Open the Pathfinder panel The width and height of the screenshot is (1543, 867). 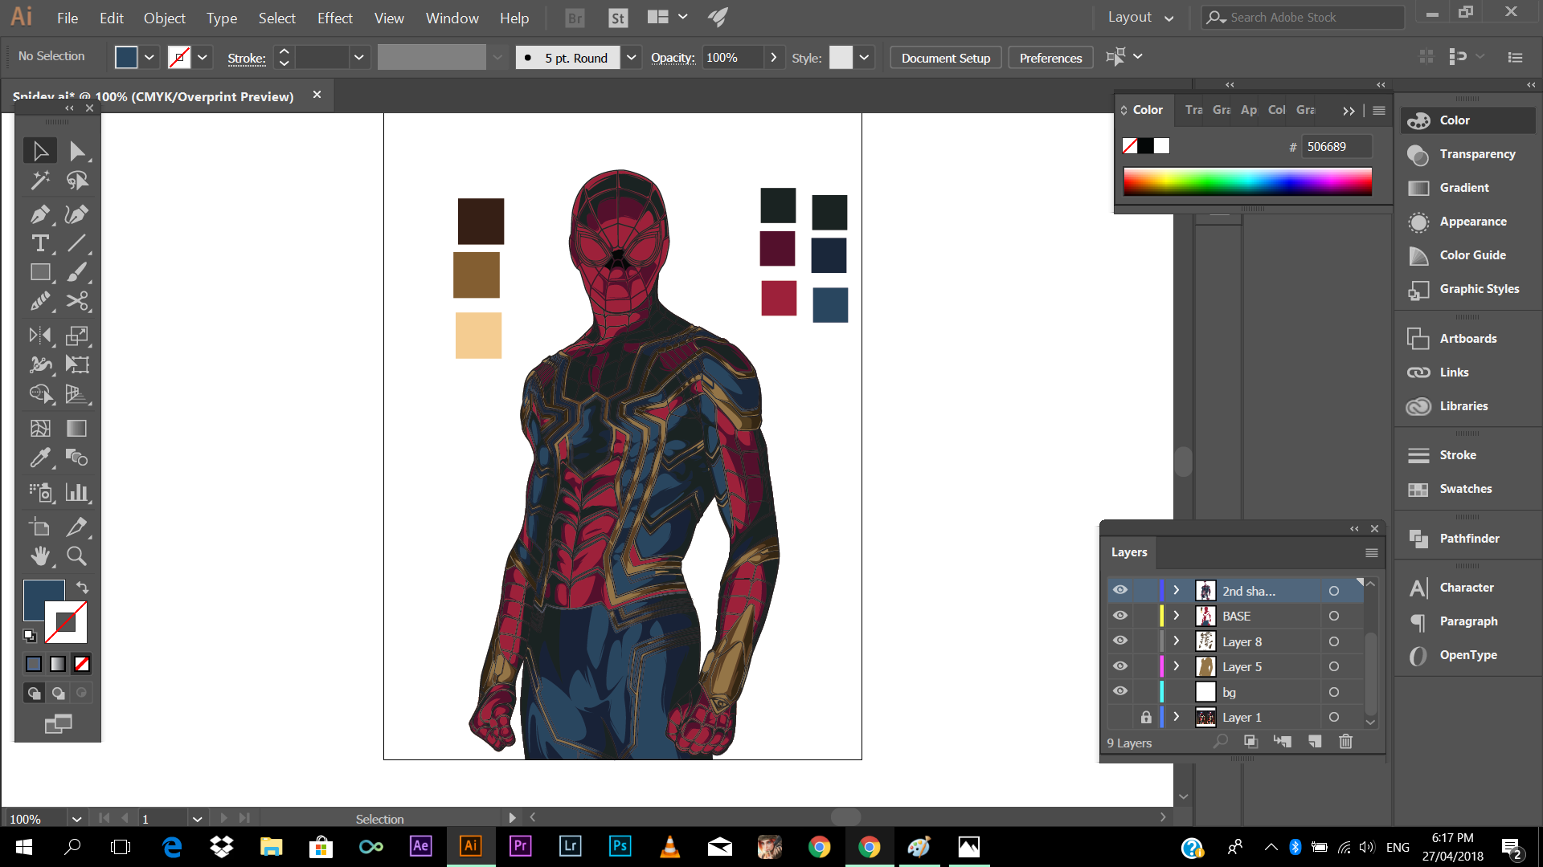(x=1469, y=539)
